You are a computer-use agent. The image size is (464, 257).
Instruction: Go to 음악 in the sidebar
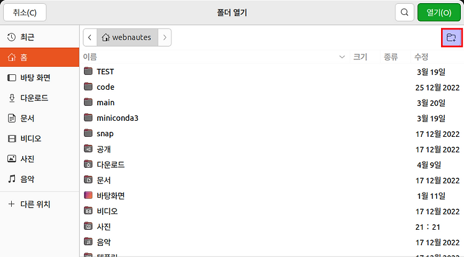(x=40, y=179)
